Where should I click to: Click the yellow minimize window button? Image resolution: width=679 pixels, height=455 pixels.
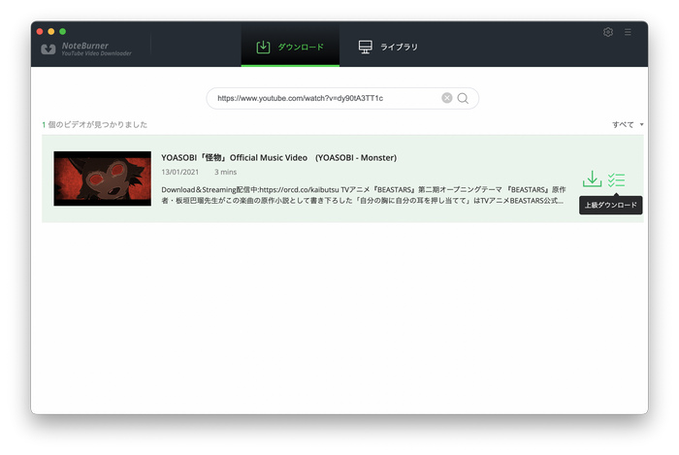click(51, 31)
